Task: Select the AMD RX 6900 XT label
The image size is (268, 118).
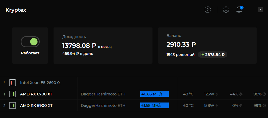Action: (x=36, y=105)
